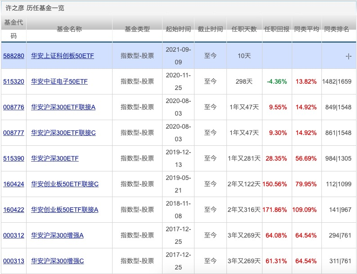This screenshot has width=357, height=274.
Task: Click the 同类排名 column header
Action: pyautogui.click(x=337, y=29)
